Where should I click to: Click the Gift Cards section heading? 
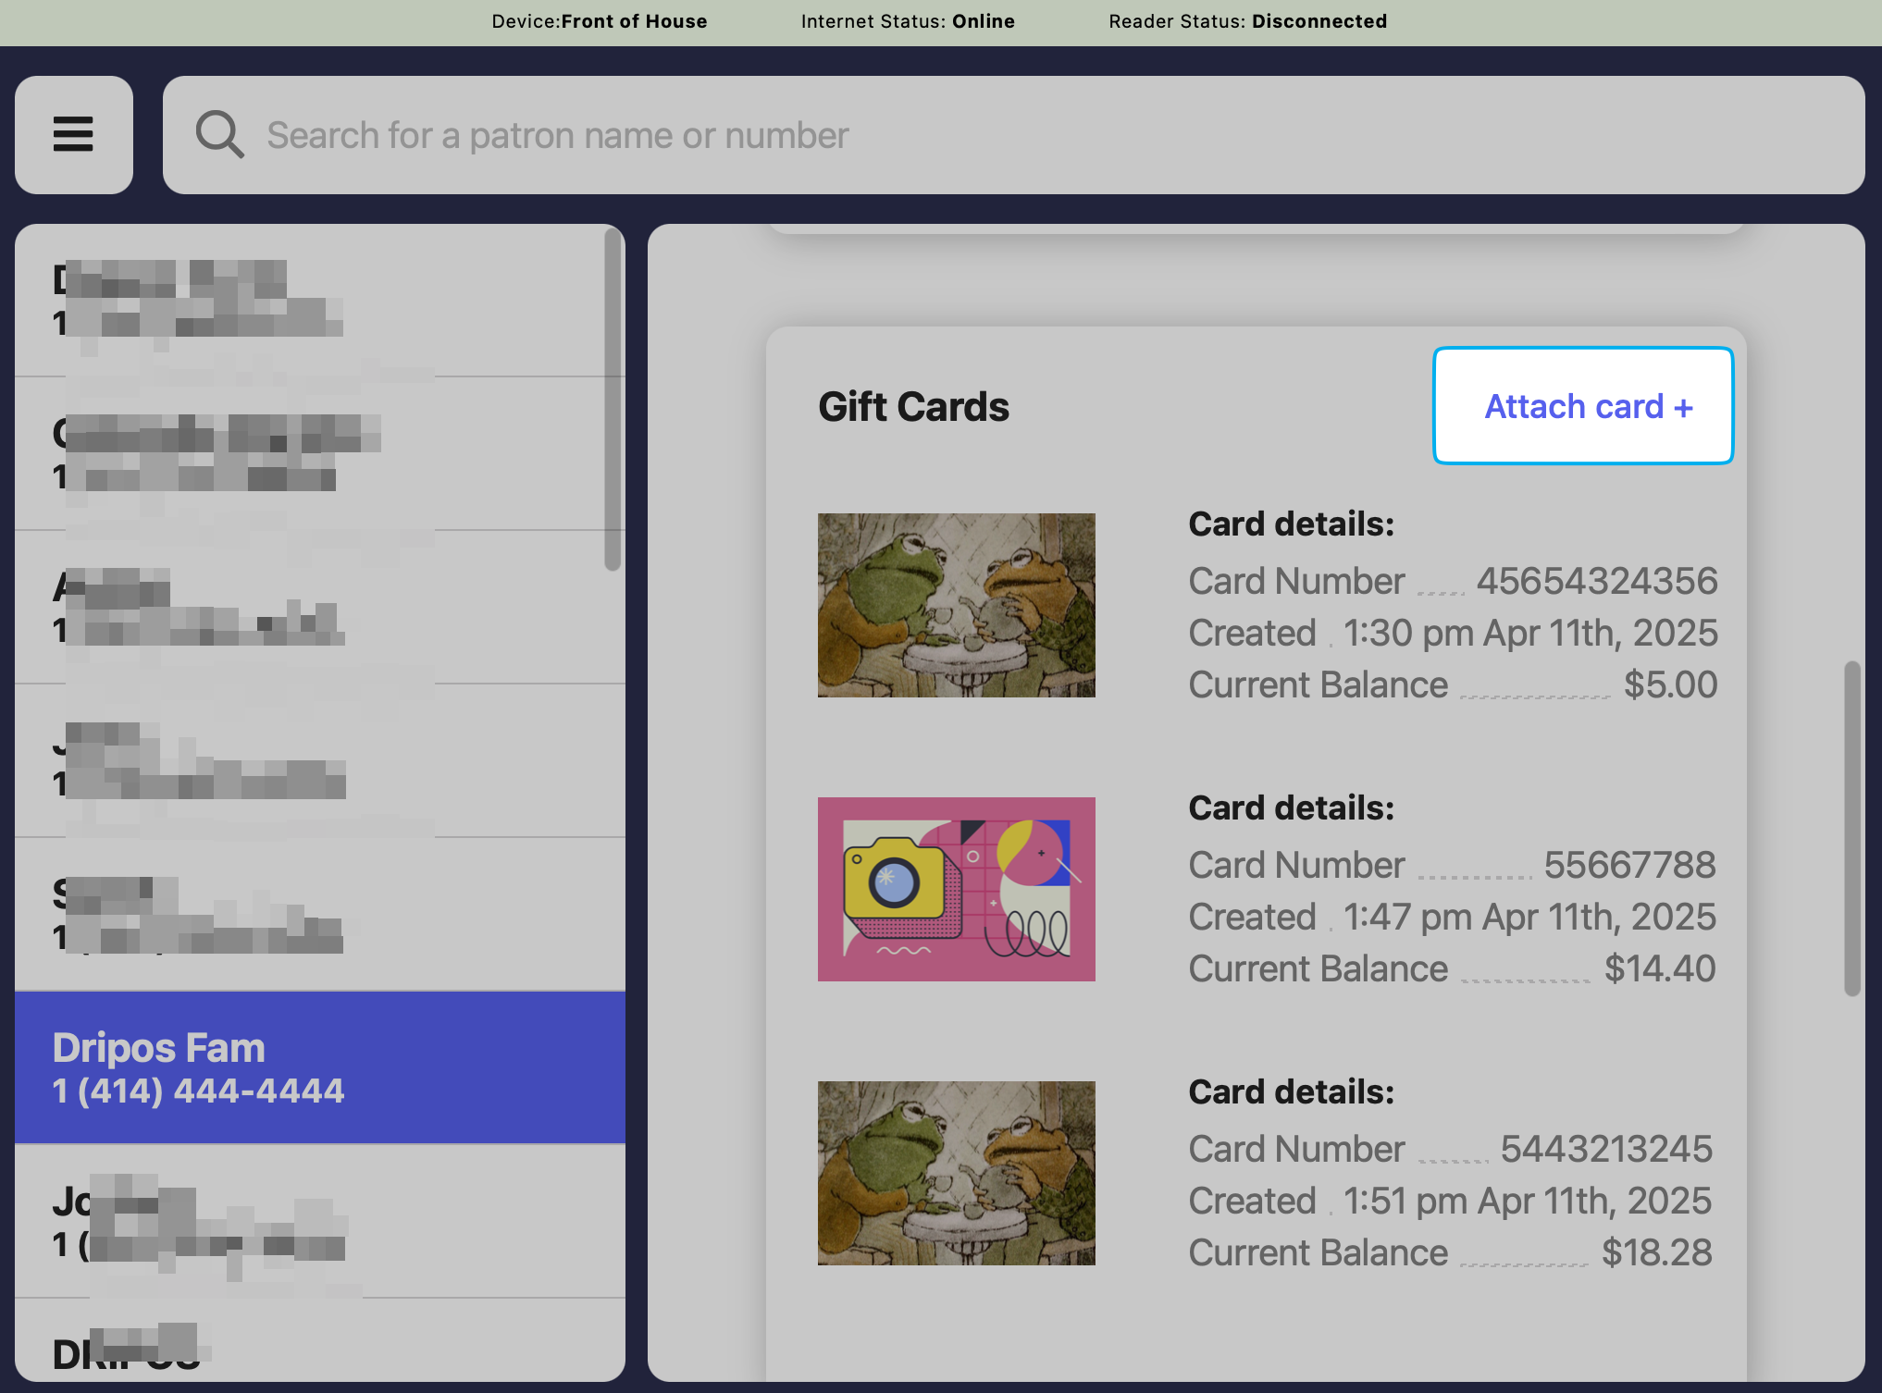[x=913, y=407]
